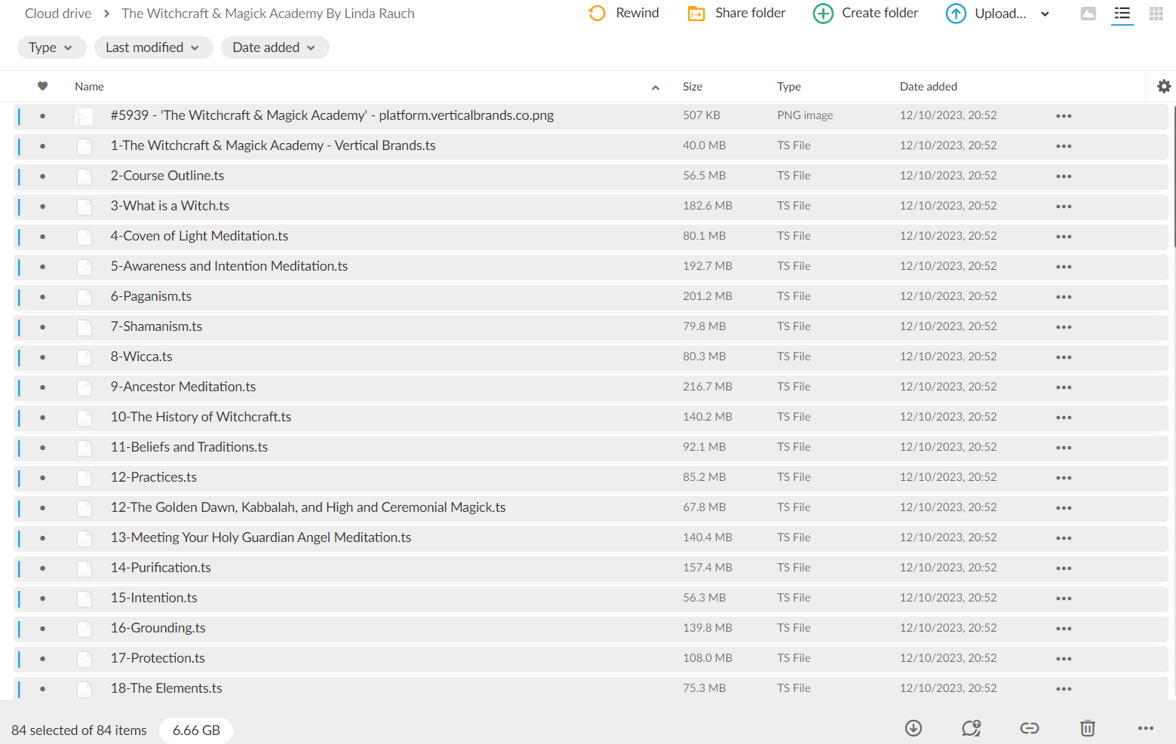Open options menu for 14-Purification.ts
This screenshot has width=1176, height=744.
1064,568
